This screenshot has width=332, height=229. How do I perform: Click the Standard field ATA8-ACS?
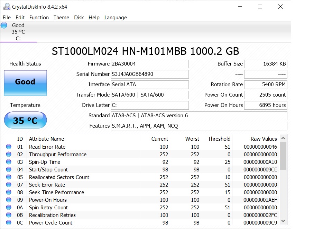tap(199, 116)
